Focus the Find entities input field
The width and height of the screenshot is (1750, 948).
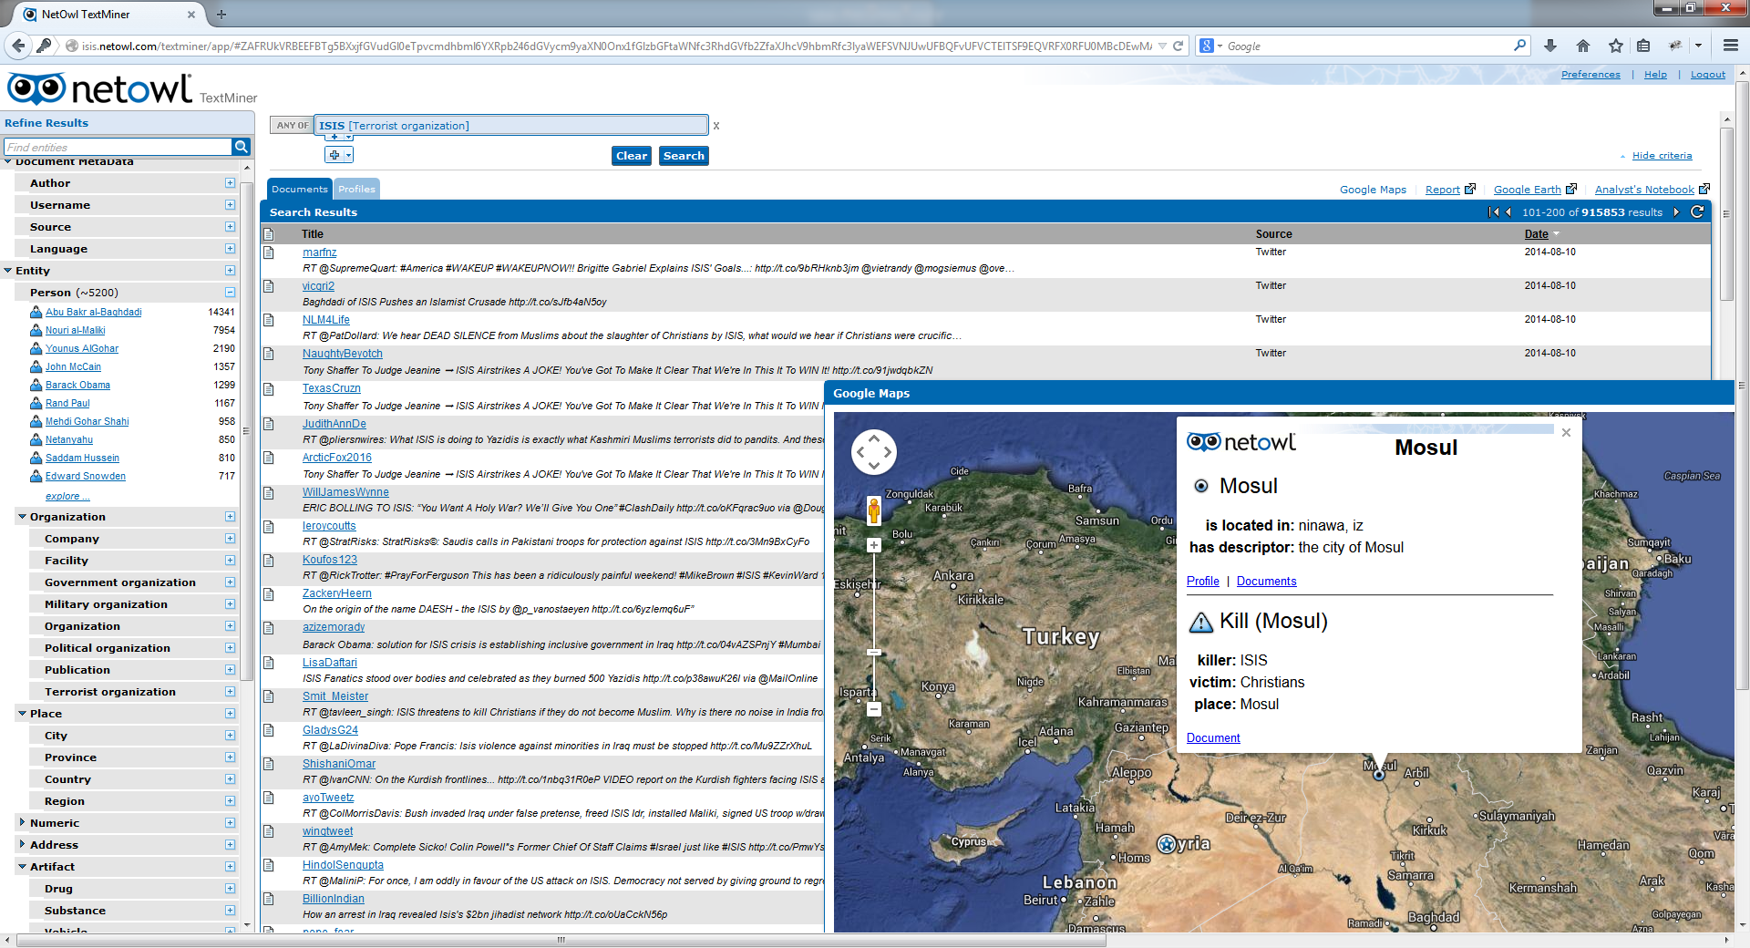[118, 147]
